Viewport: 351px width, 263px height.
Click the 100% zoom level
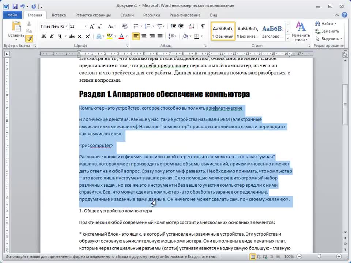point(289,256)
